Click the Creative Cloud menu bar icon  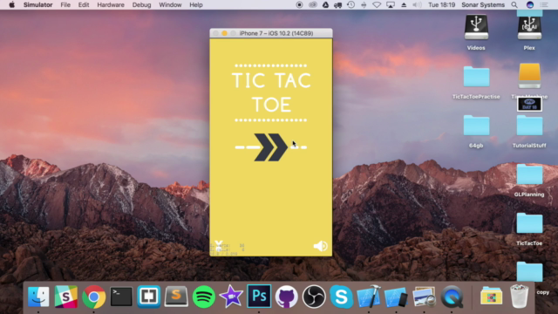(x=312, y=4)
